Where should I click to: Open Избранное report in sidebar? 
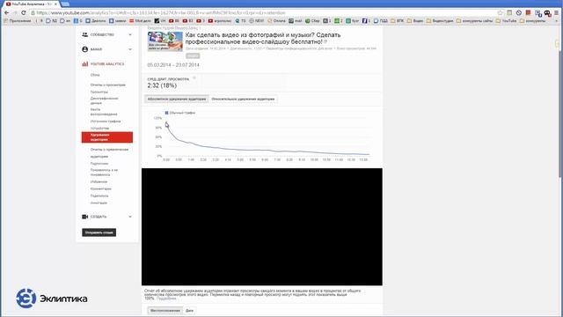tap(99, 182)
